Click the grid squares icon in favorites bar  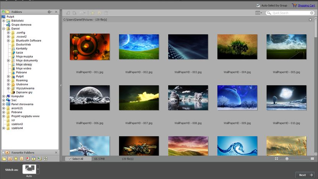(x=45, y=159)
